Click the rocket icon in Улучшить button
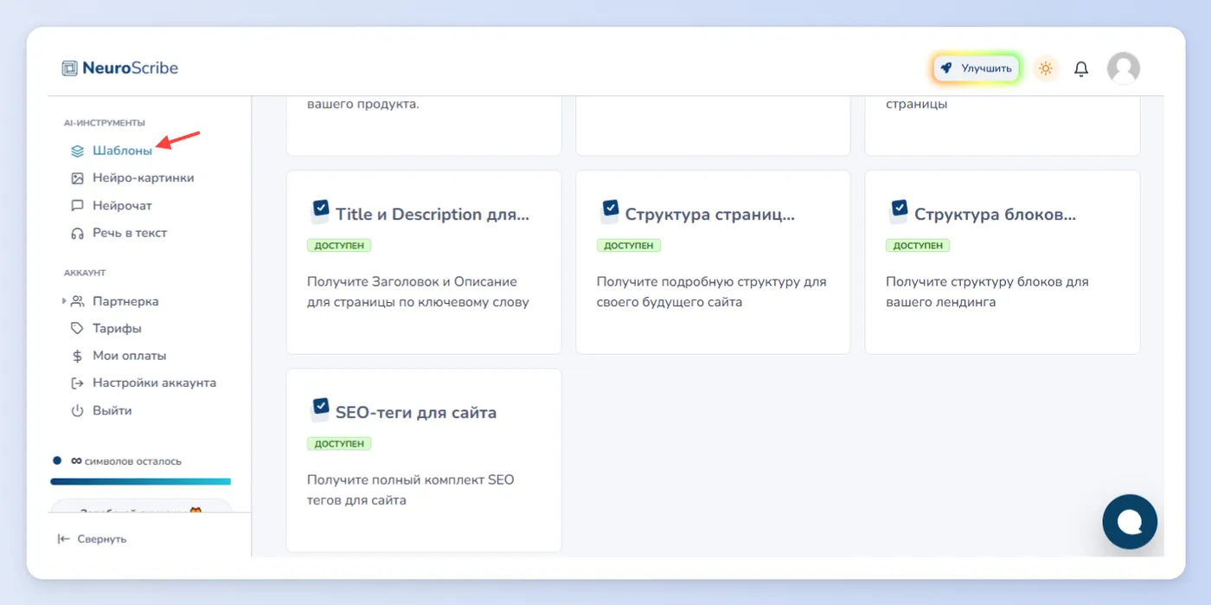This screenshot has width=1211, height=605. coord(947,68)
